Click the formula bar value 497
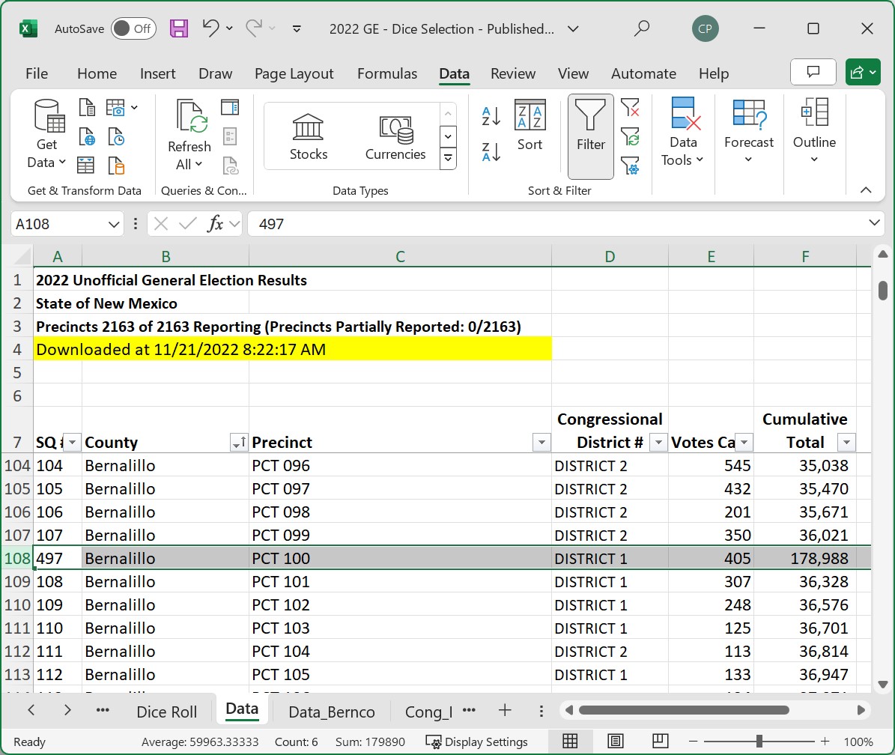This screenshot has width=895, height=755. [271, 224]
